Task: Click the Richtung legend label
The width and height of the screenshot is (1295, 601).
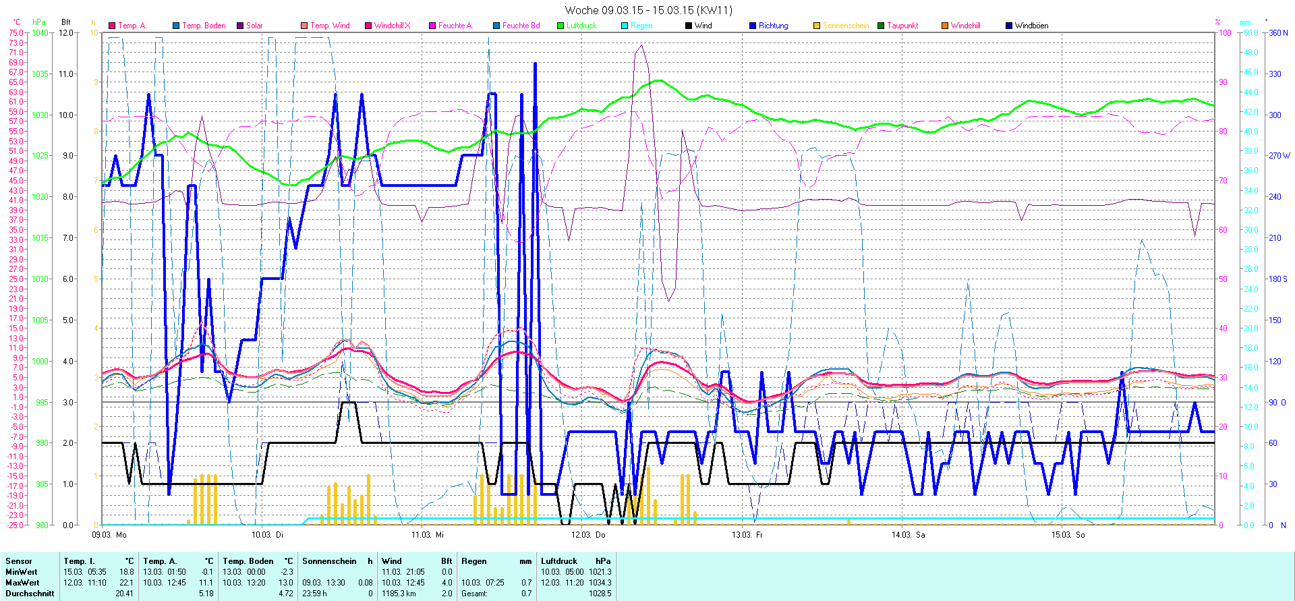Action: tap(773, 26)
